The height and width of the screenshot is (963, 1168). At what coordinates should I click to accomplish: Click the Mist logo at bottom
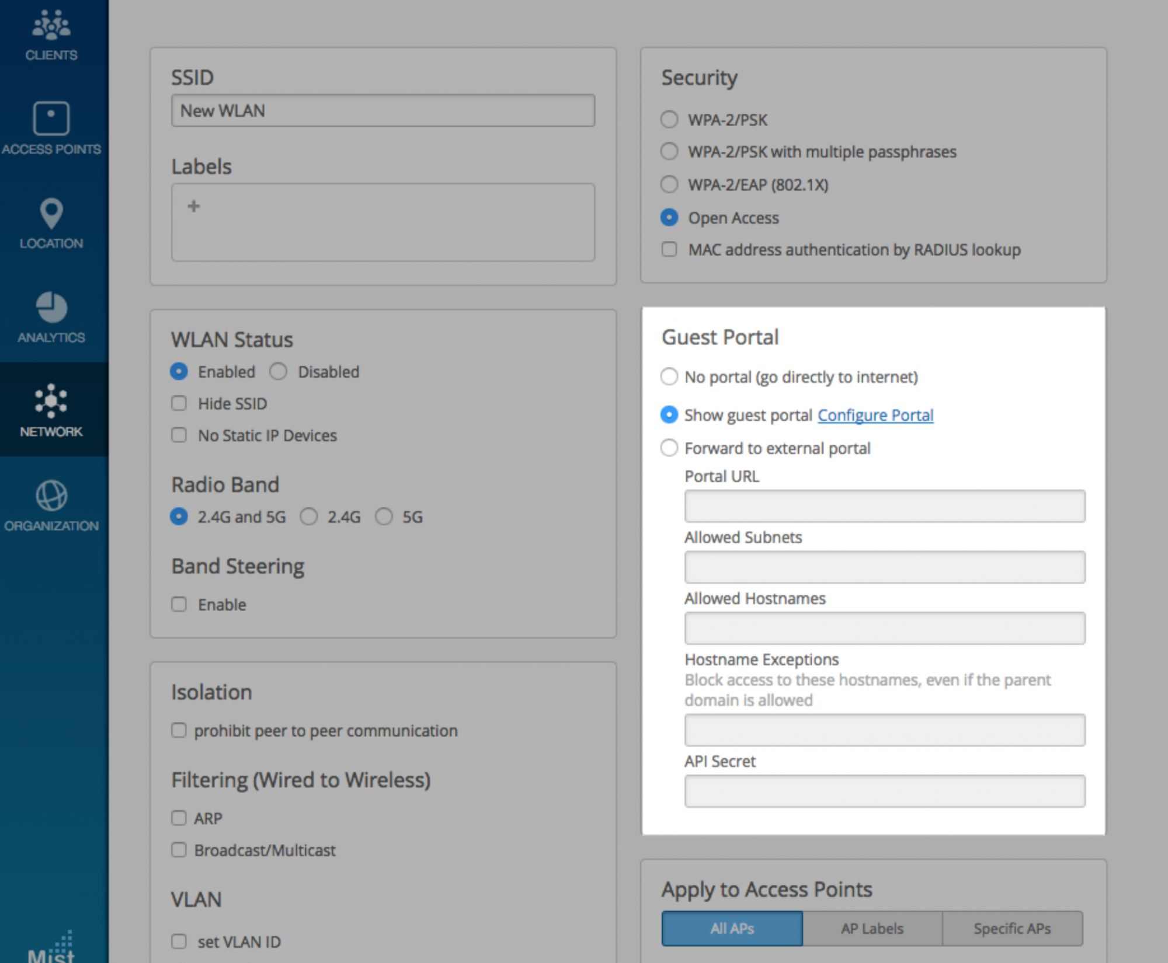(x=51, y=948)
